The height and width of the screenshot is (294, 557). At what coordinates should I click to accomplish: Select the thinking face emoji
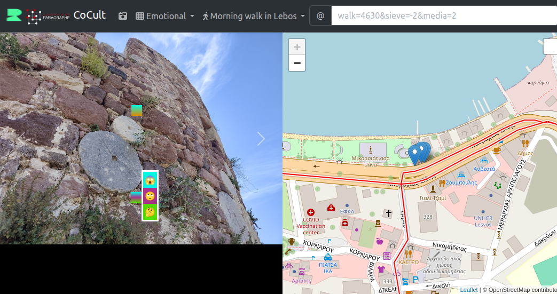[x=150, y=212]
